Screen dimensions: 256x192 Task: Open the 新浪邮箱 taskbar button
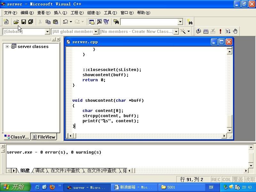(134, 187)
